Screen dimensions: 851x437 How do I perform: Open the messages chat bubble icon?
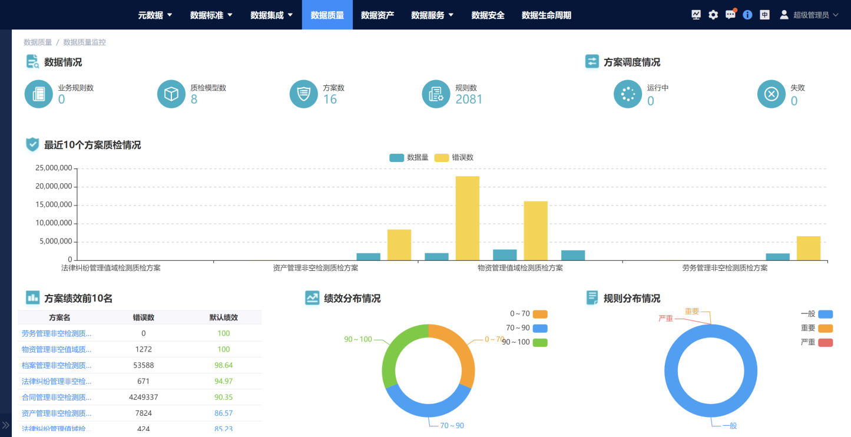(x=730, y=15)
